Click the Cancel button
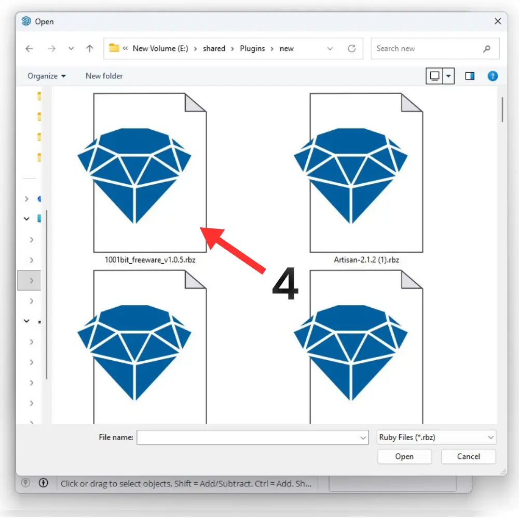 [468, 456]
